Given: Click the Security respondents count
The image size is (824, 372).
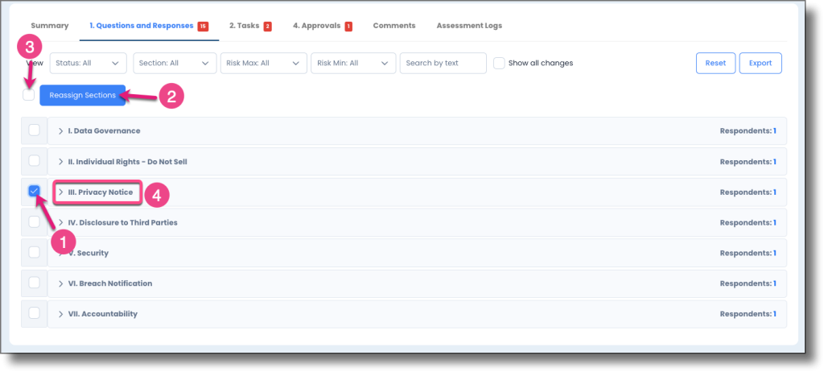Looking at the screenshot, I should 775,253.
